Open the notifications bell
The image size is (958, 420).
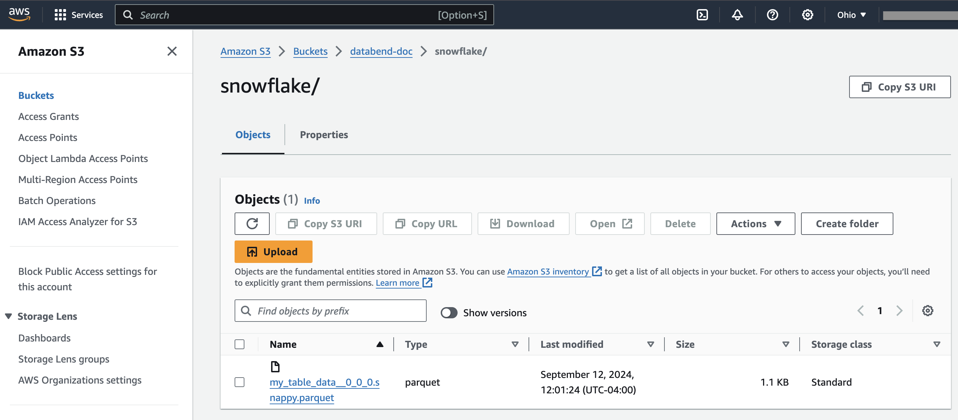coord(737,15)
